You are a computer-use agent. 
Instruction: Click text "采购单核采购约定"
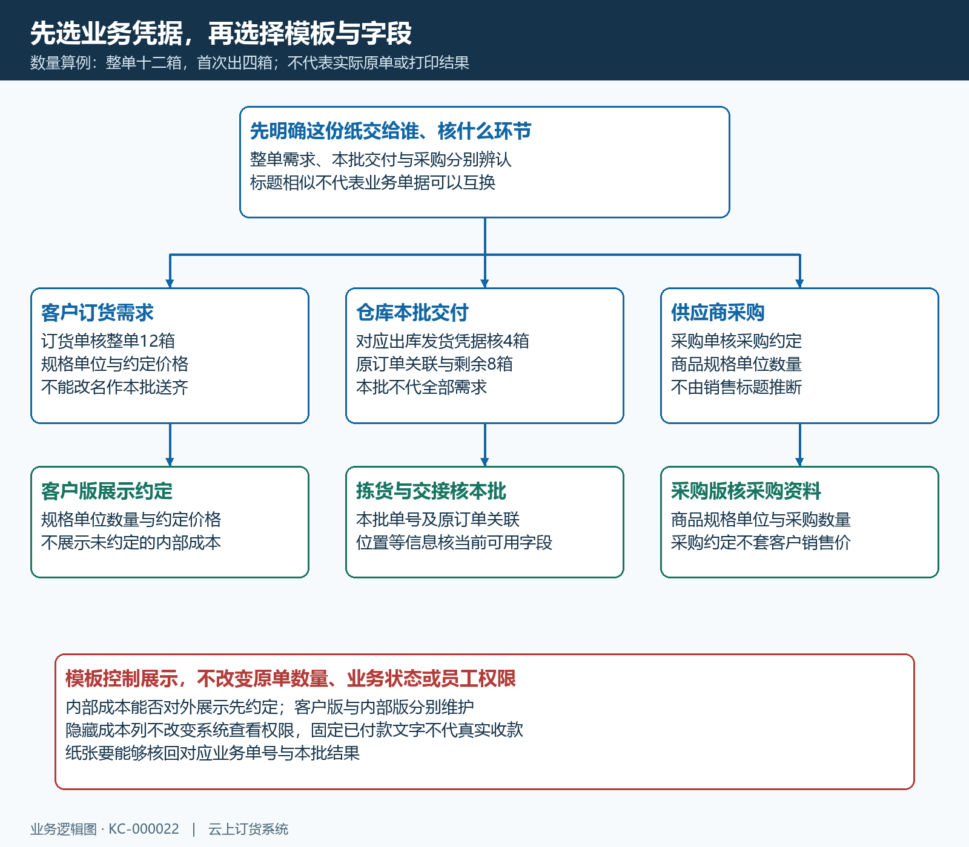click(736, 341)
